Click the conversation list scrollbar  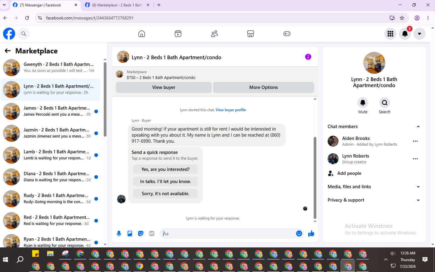pos(105,99)
